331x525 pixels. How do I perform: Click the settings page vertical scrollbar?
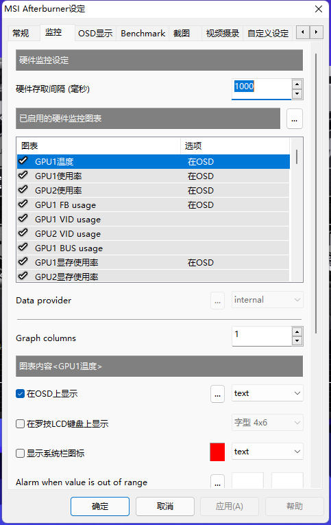(x=316, y=194)
